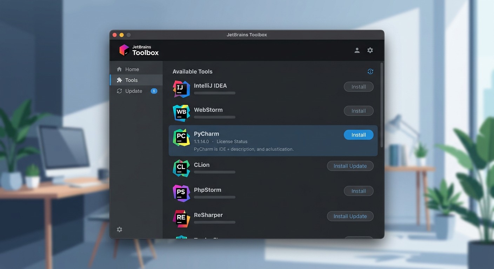Click the CLion product icon
The width and height of the screenshot is (494, 269).
[x=181, y=168]
